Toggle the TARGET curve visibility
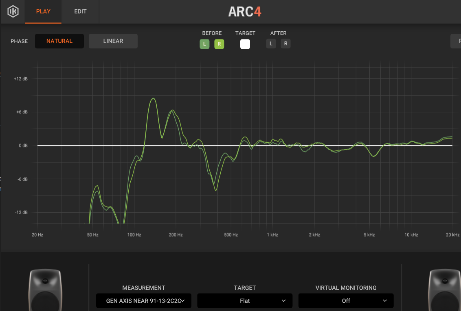Viewport: 461px width, 311px height. 245,44
